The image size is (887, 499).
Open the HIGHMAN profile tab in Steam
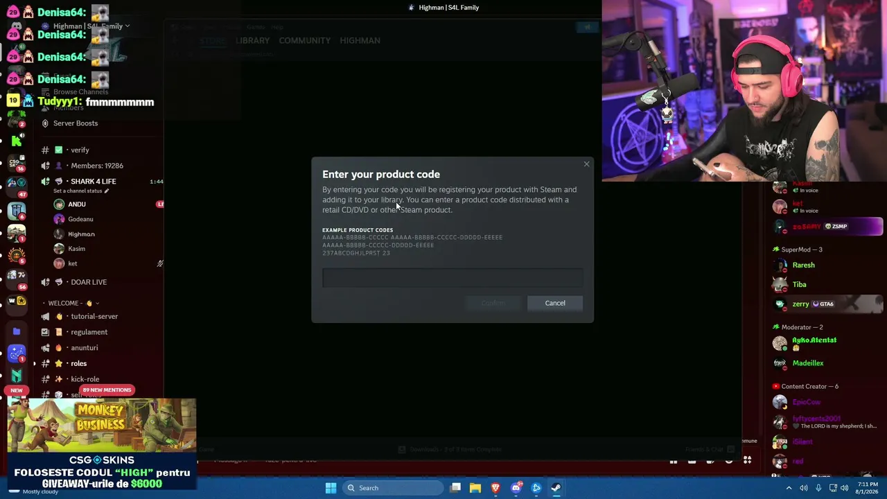360,40
